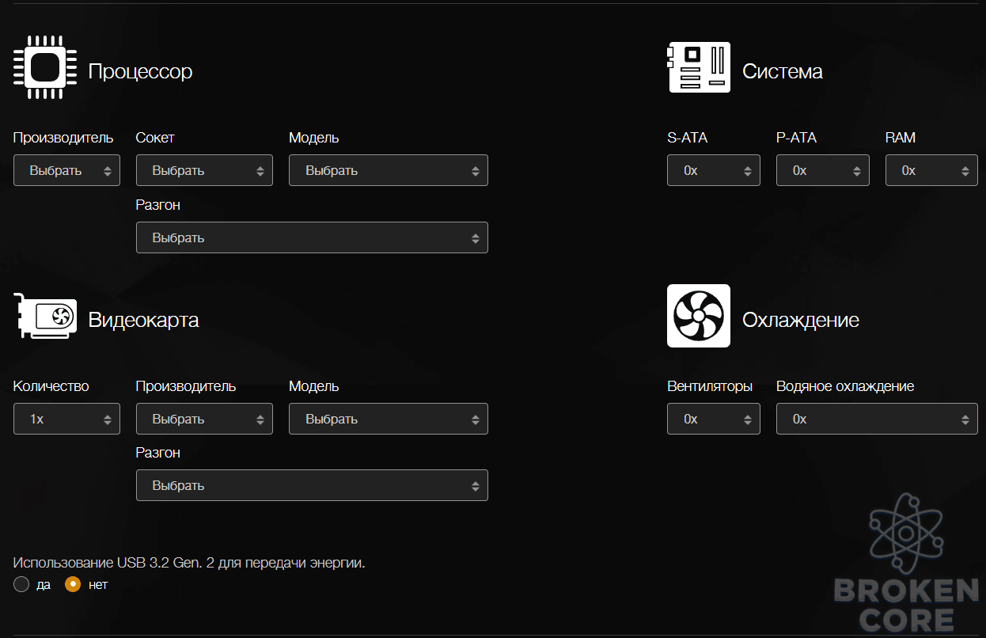Image resolution: width=986 pixels, height=638 pixels.
Task: Expand the processor Разгон dropdown
Action: pos(312,237)
